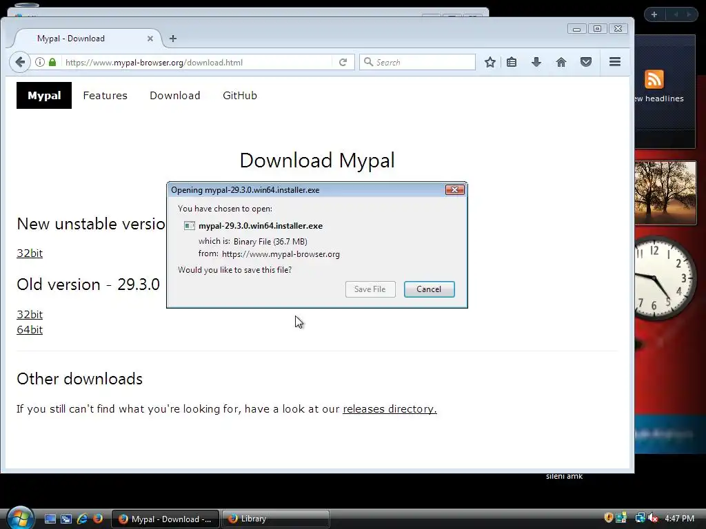Click Switch between windows quick launch icon
Image resolution: width=706 pixels, height=529 pixels.
tap(66, 519)
